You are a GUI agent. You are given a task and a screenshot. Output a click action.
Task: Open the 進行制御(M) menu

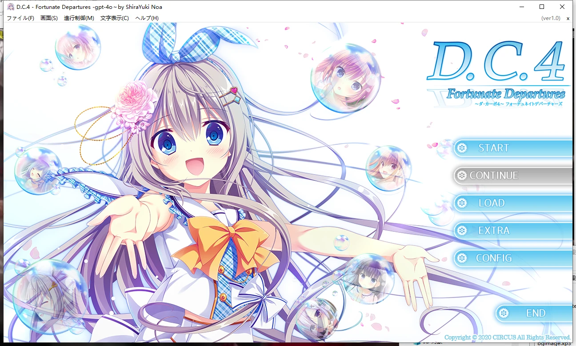79,18
